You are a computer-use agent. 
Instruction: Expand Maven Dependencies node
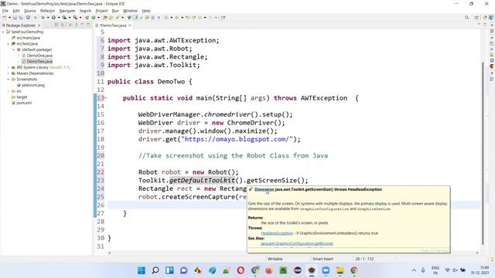tap(9, 73)
